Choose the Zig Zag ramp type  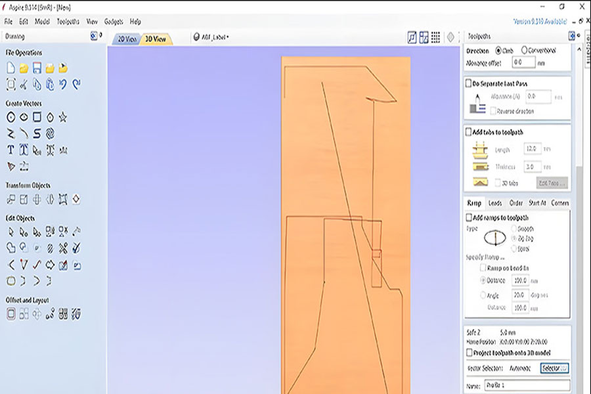pyautogui.click(x=514, y=238)
